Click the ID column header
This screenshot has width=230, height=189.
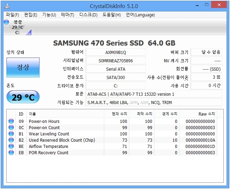tap(21, 114)
